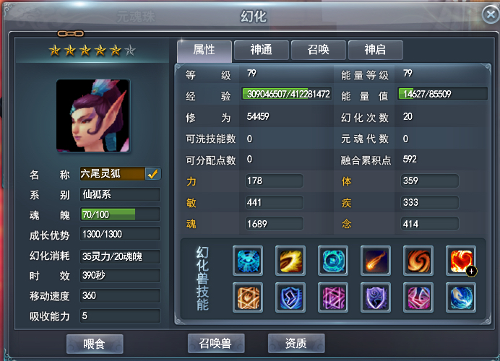Choose the blue shield rune skill icon
Screen dimensions: 500x361
pos(290,297)
